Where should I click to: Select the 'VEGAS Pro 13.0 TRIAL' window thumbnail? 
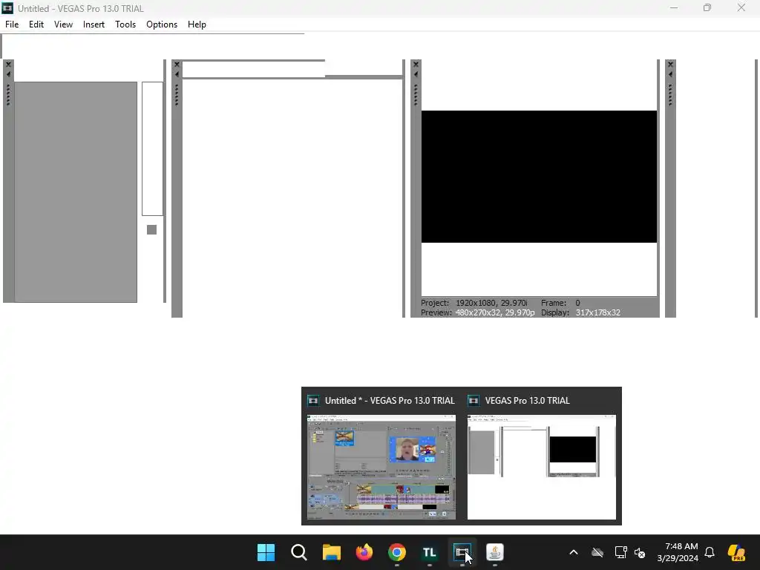[x=541, y=467]
